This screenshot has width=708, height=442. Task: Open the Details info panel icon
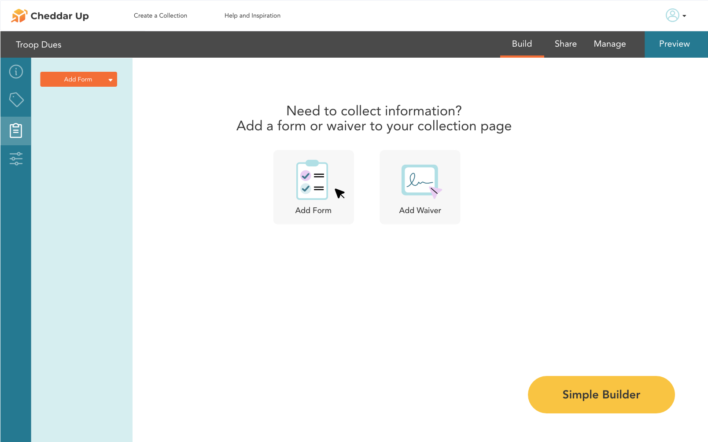(16, 71)
